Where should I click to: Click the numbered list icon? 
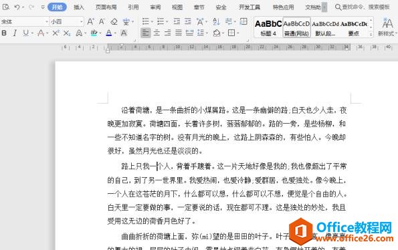(161, 21)
